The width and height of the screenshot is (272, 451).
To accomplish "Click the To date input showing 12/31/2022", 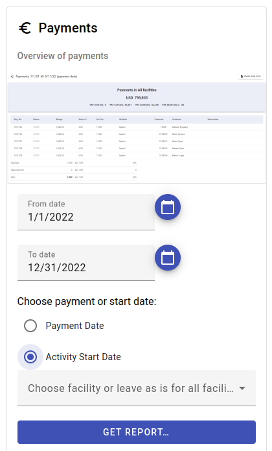I will click(x=86, y=263).
